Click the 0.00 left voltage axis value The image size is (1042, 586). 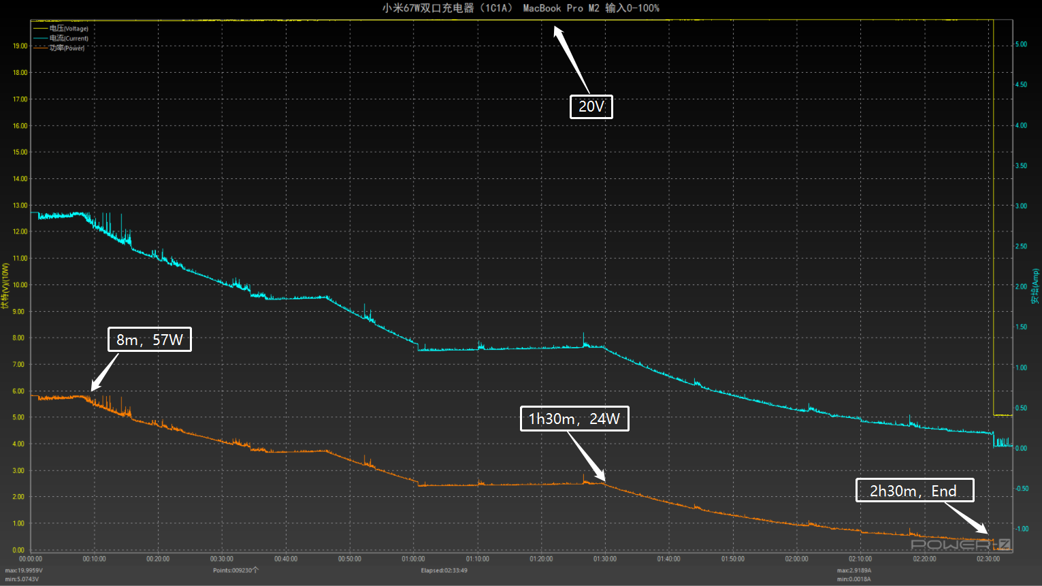point(18,550)
